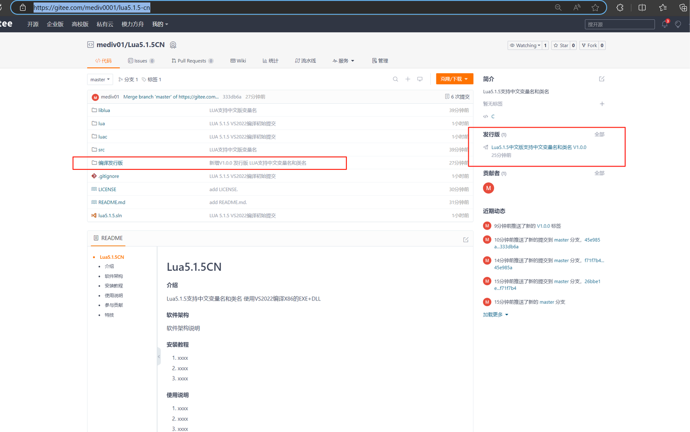Open the Web IDE monitor icon
Screen dimensions: 690x432
pos(420,79)
